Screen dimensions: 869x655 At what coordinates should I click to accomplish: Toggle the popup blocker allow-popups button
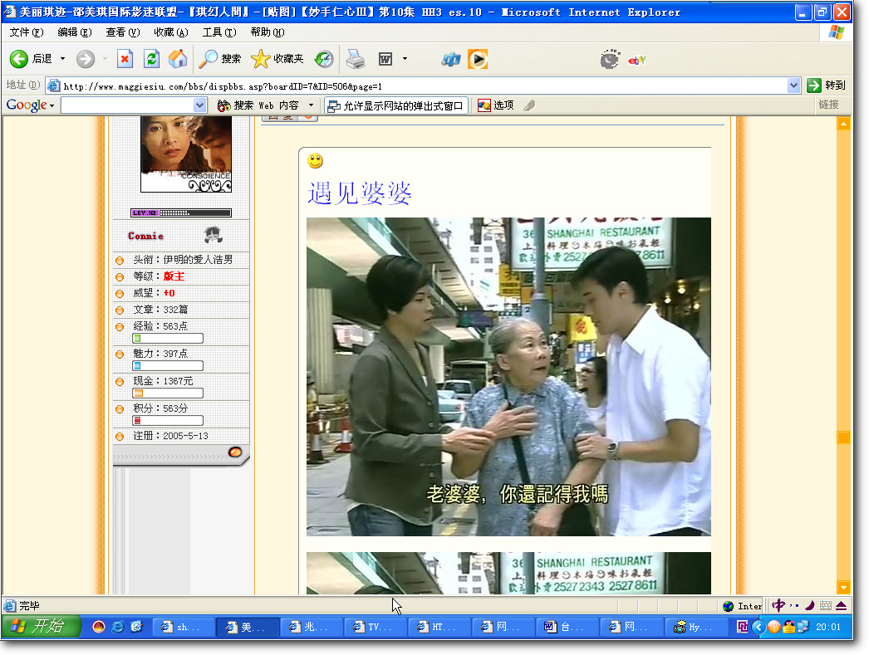(397, 105)
